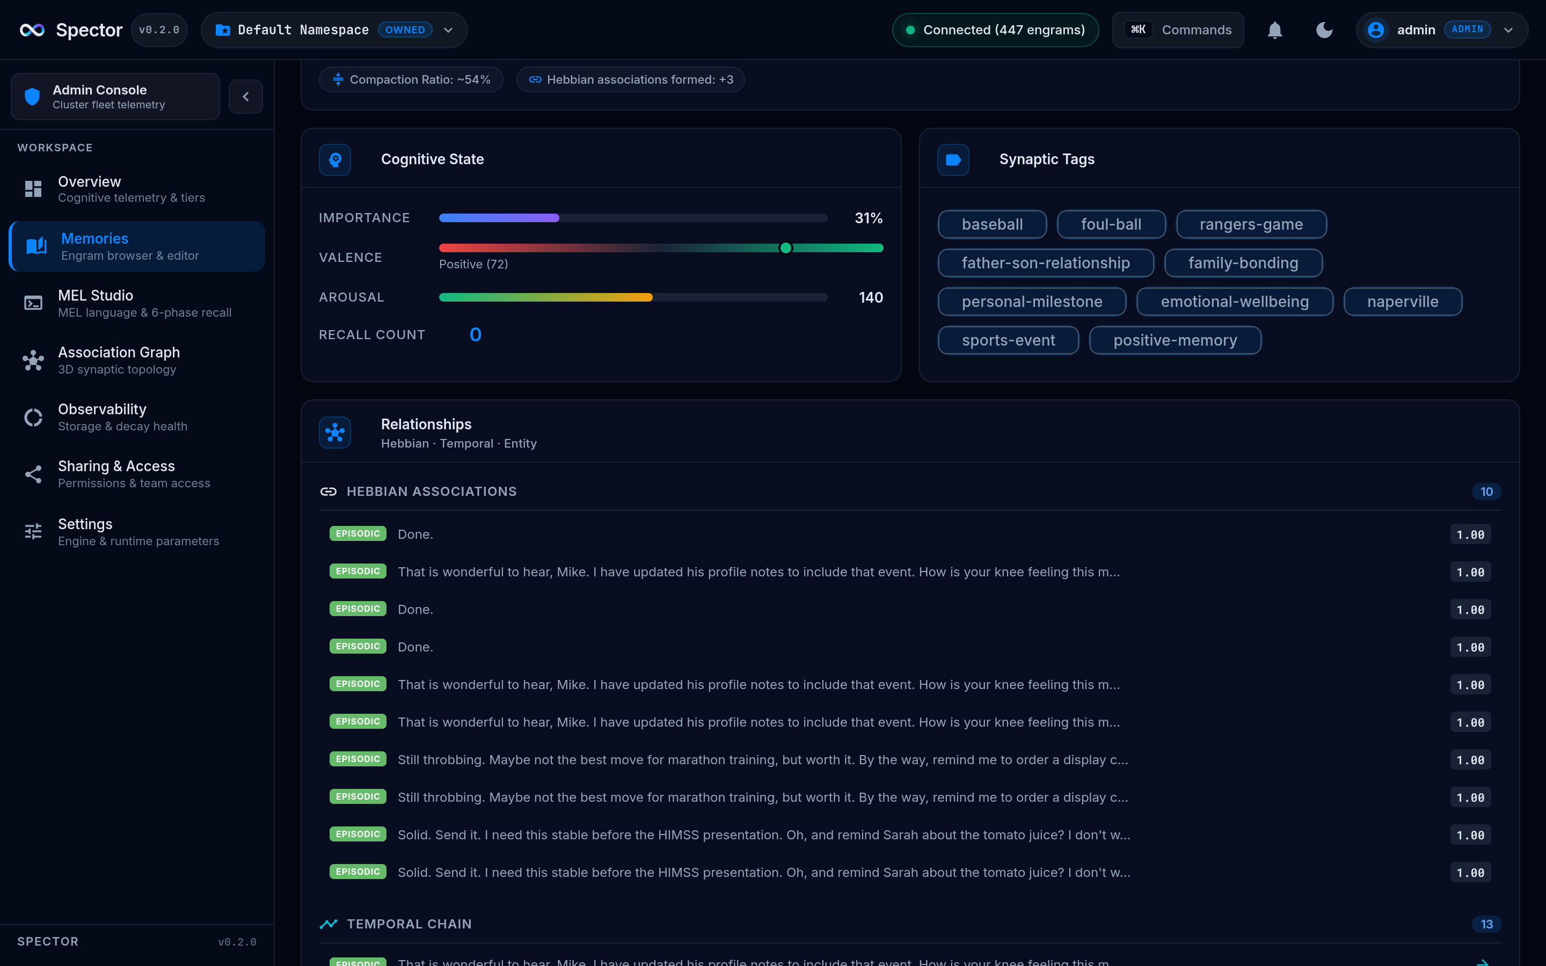
Task: Click the Compaction Ratio ~54% chip
Action: tap(411, 79)
